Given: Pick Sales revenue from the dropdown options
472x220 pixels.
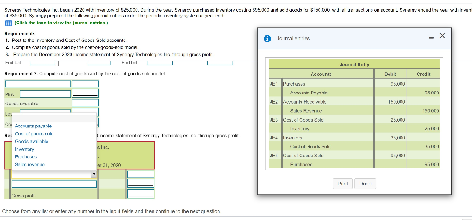Looking at the screenshot, I should 29,164.
